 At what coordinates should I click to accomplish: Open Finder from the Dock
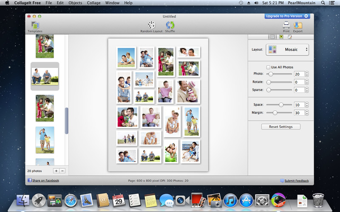tap(23, 200)
